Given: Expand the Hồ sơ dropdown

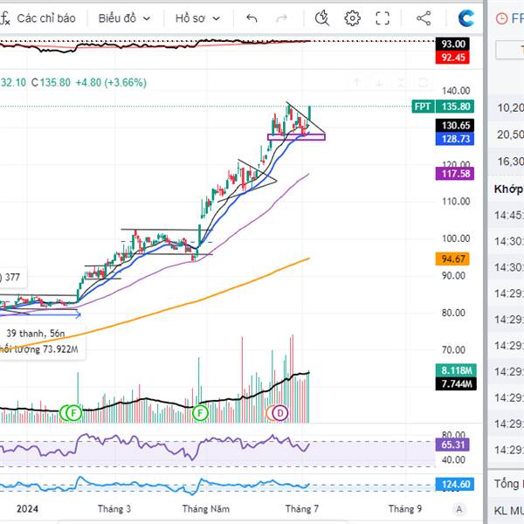Looking at the screenshot, I should (x=198, y=18).
